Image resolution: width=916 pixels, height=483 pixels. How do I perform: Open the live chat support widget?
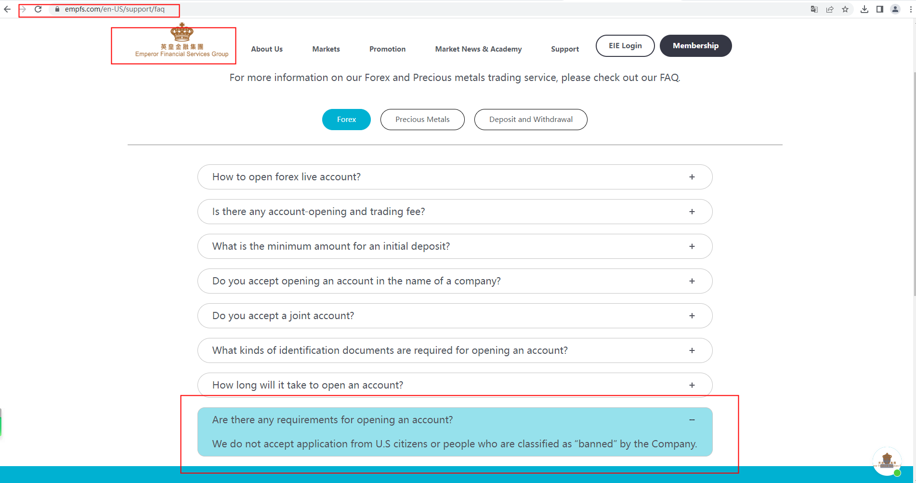click(887, 461)
